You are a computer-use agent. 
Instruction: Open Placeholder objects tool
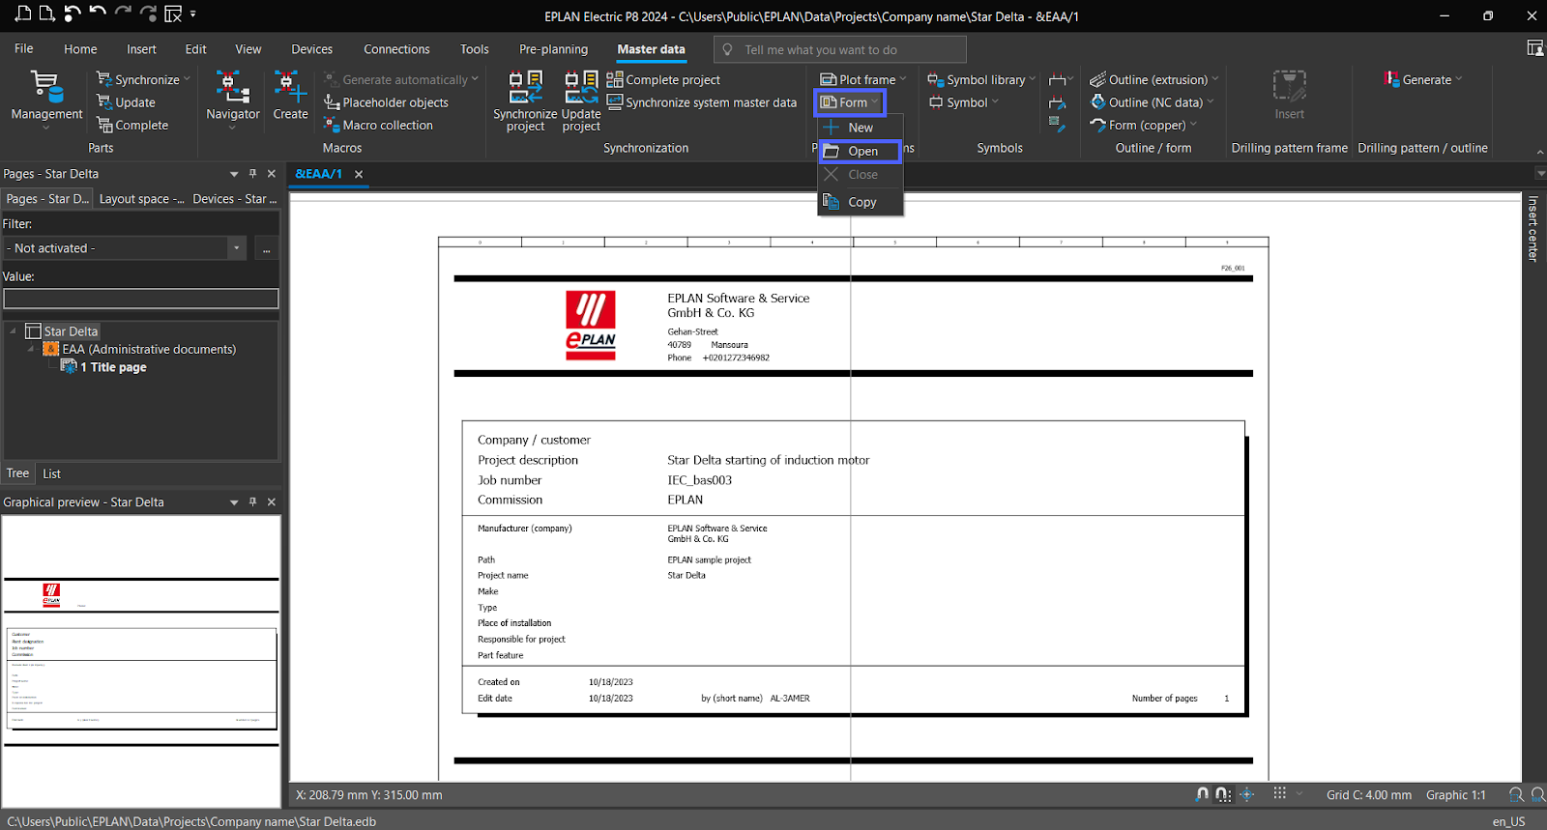click(x=386, y=102)
